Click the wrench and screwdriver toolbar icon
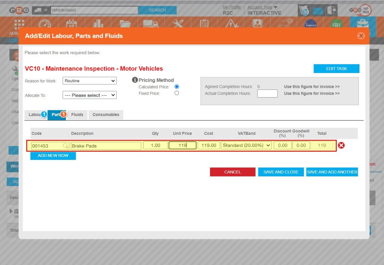Viewport: 384px width, 265px height. coord(178,23)
